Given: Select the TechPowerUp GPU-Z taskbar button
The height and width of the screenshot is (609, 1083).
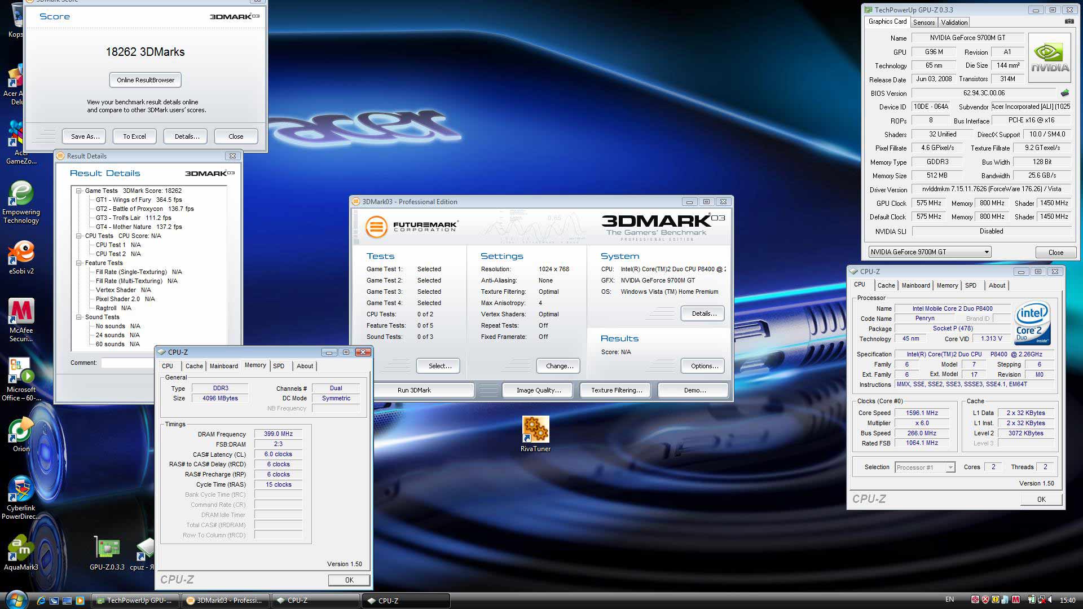Looking at the screenshot, I should 135,601.
